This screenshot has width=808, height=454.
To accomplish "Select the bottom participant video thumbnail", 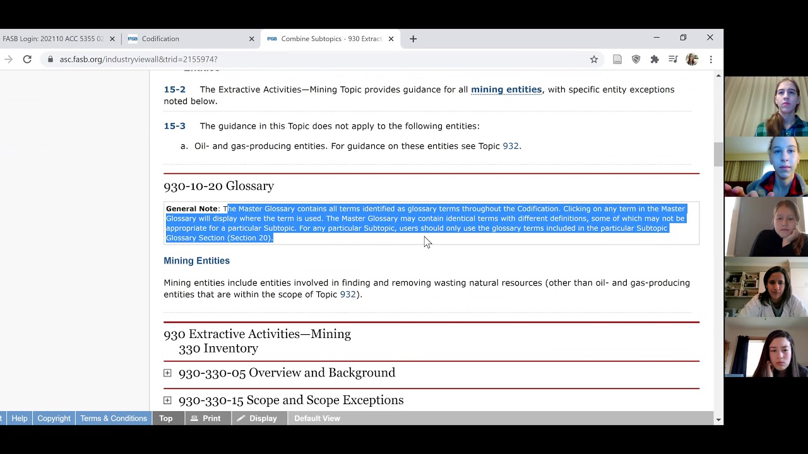I will [766, 347].
